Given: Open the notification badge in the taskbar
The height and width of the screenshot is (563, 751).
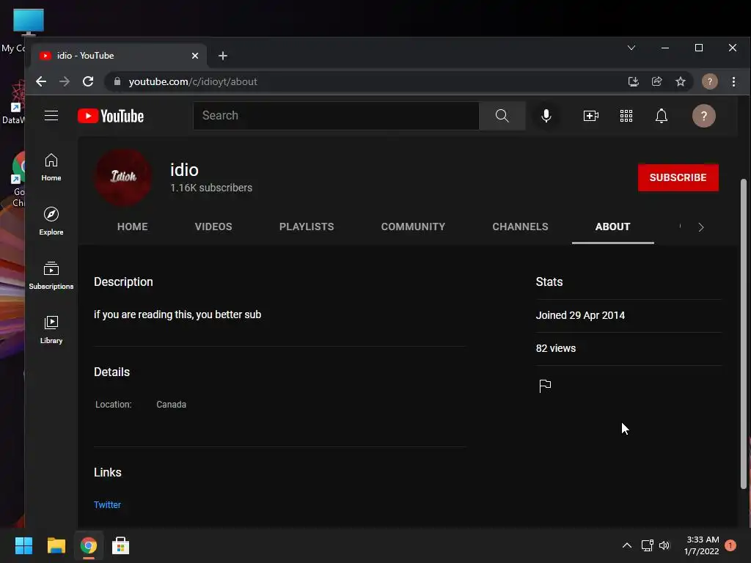Looking at the screenshot, I should (x=730, y=545).
